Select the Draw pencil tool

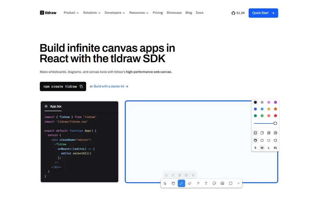pyautogui.click(x=182, y=183)
